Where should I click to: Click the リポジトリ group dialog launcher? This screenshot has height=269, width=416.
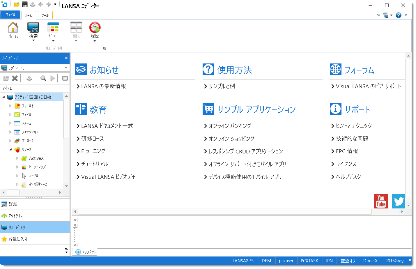pos(105,49)
